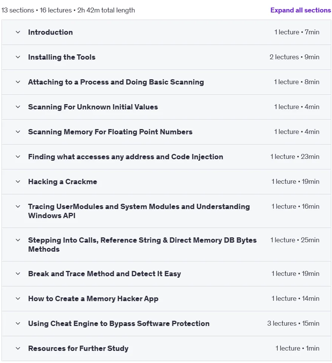Expand Scanning For Unknown Initial Values chevron
Viewport: 332px width, 363px height.
point(18,107)
